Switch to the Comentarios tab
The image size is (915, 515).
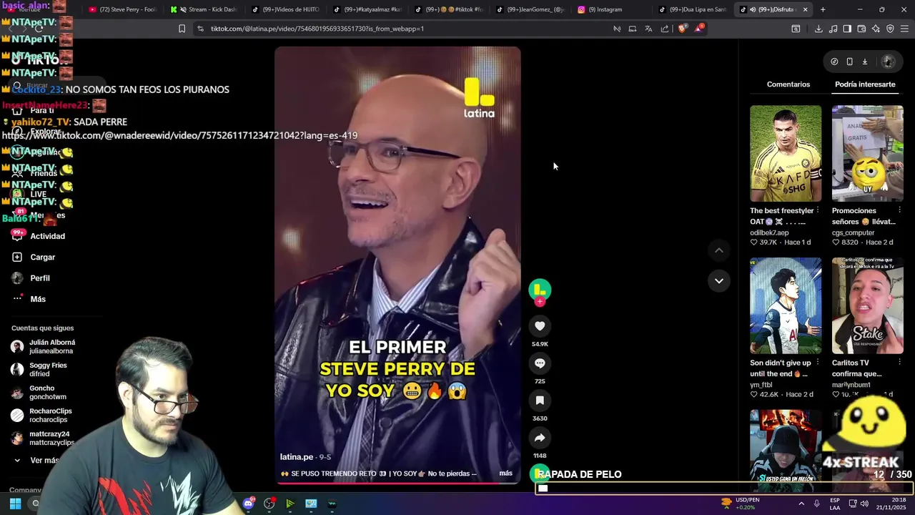pyautogui.click(x=788, y=84)
